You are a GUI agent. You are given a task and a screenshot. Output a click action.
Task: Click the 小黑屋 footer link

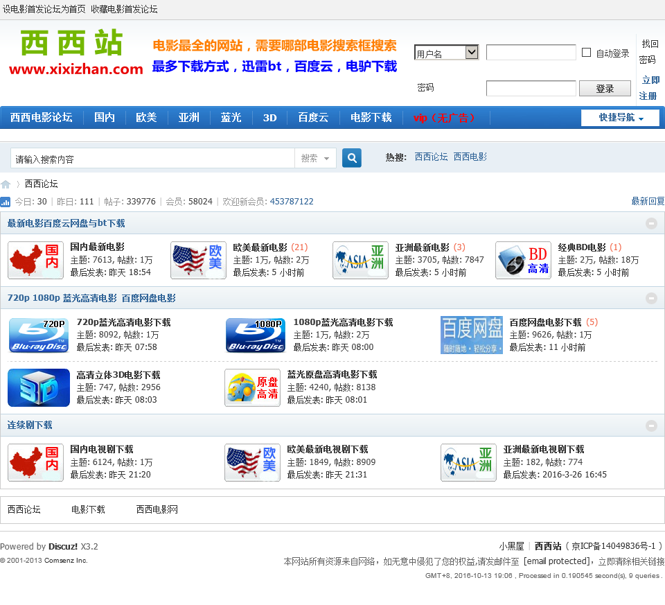click(511, 546)
